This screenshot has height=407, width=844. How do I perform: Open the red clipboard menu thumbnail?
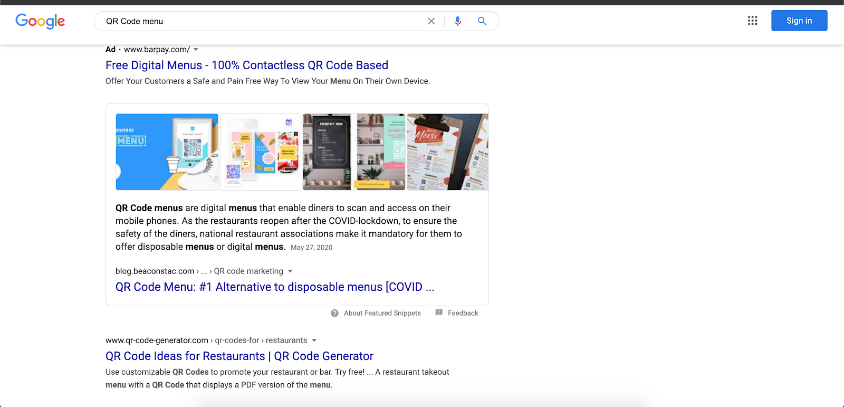(448, 152)
